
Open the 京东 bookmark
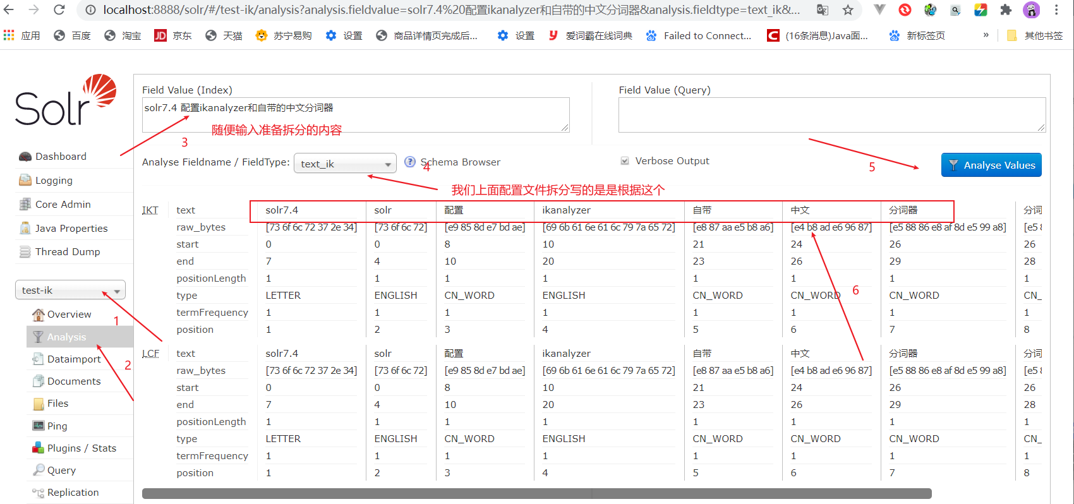pos(173,35)
